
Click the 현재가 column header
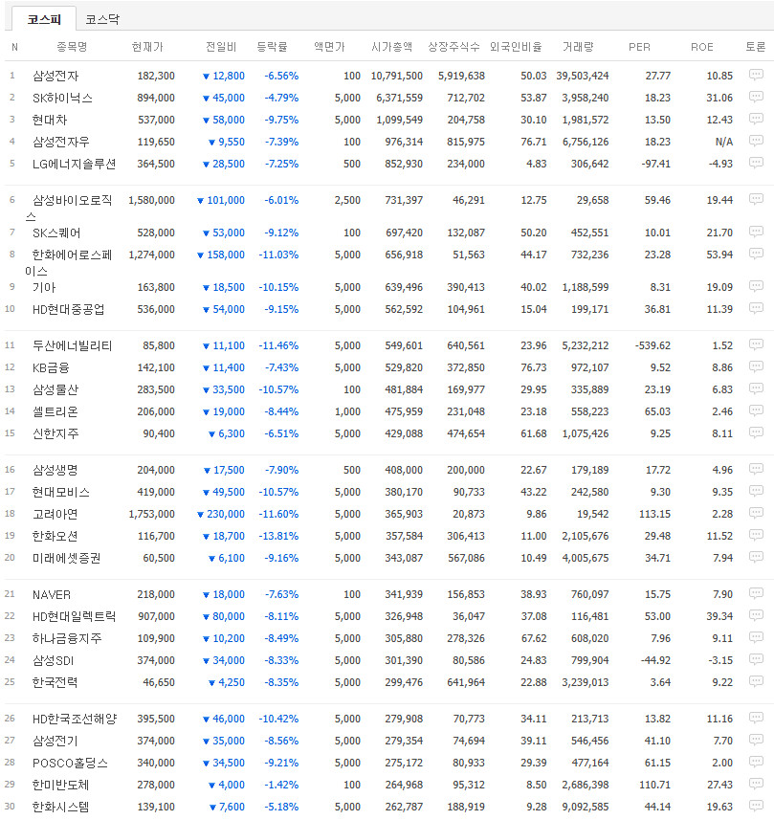click(147, 47)
